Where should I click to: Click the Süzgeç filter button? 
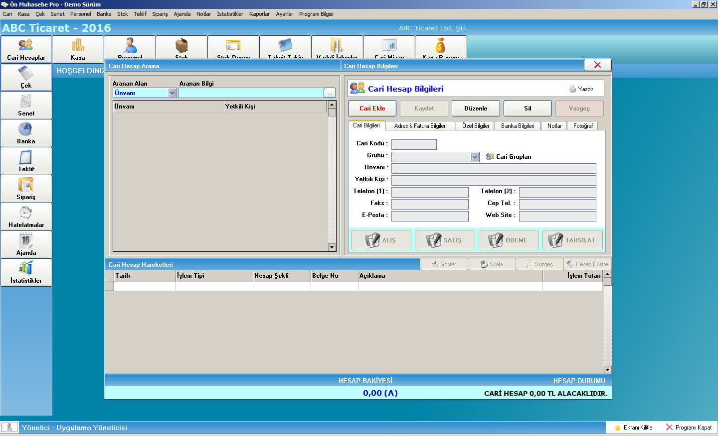(x=539, y=264)
